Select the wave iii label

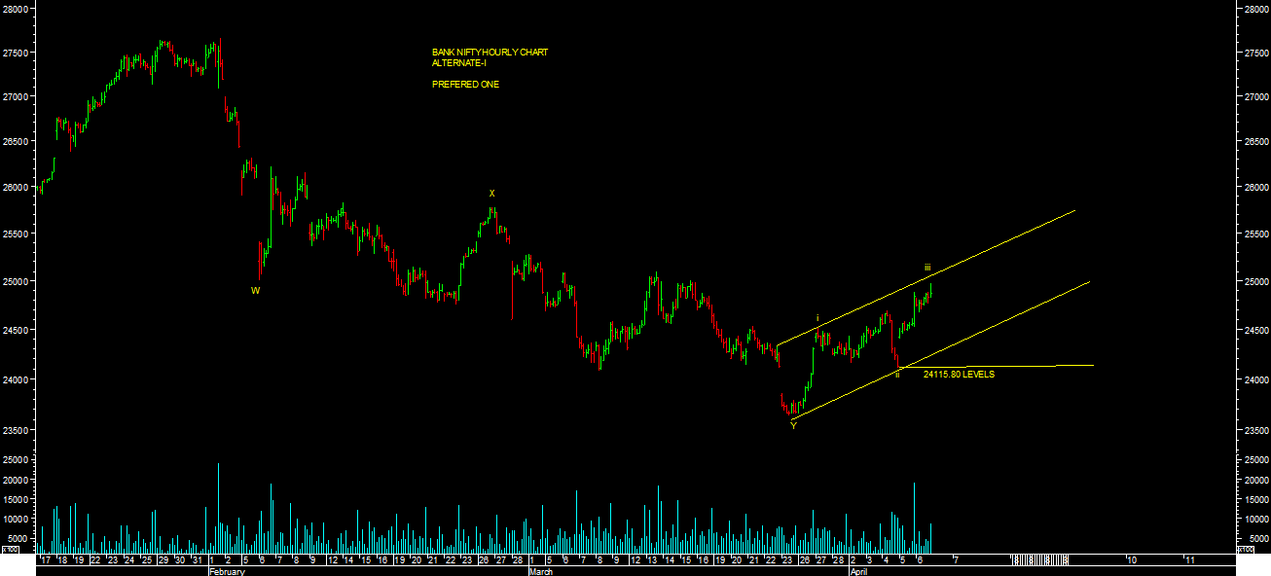click(x=927, y=268)
